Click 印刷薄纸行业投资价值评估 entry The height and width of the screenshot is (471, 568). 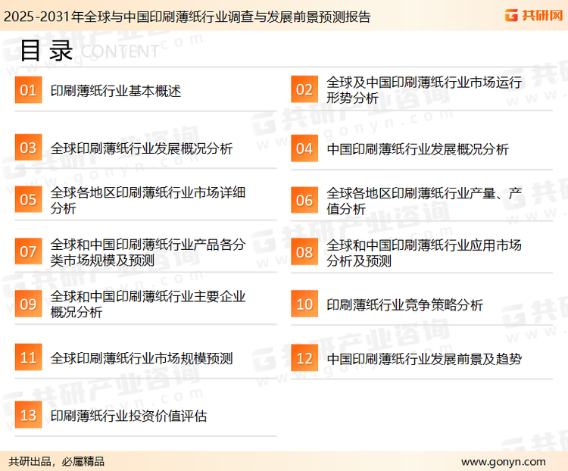click(x=129, y=416)
